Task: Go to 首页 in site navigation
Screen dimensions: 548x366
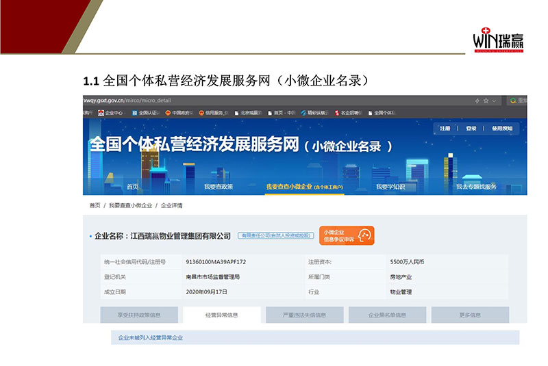Action: [132, 187]
